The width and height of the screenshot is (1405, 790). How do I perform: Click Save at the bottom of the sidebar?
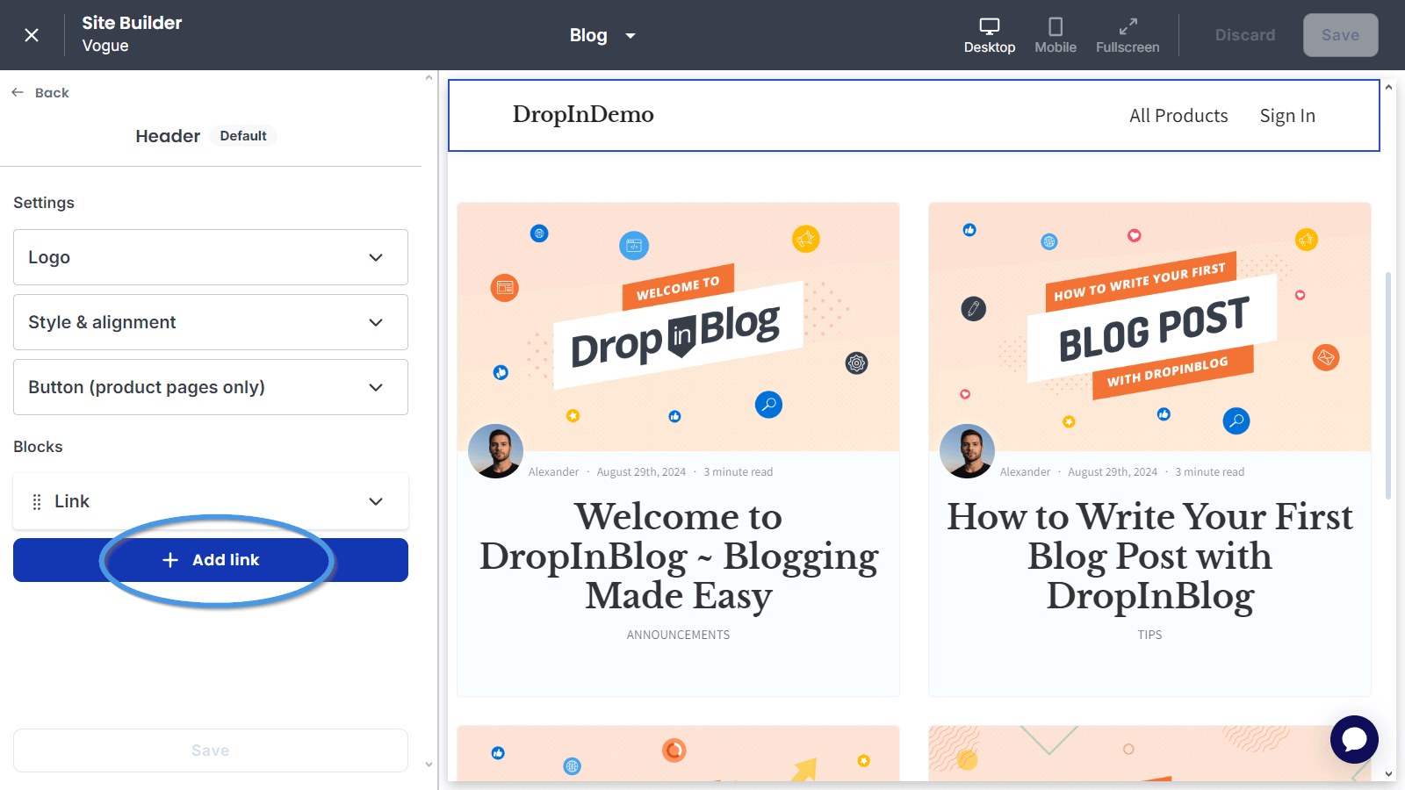click(210, 750)
